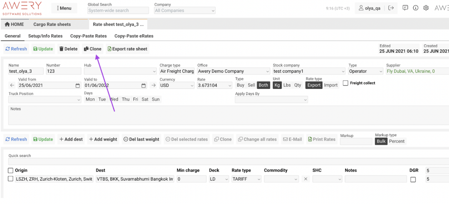
Task: Log out using the exit icon
Action: [391, 8]
